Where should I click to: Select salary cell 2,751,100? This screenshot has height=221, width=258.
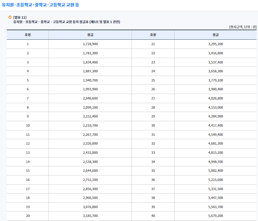coord(90,180)
